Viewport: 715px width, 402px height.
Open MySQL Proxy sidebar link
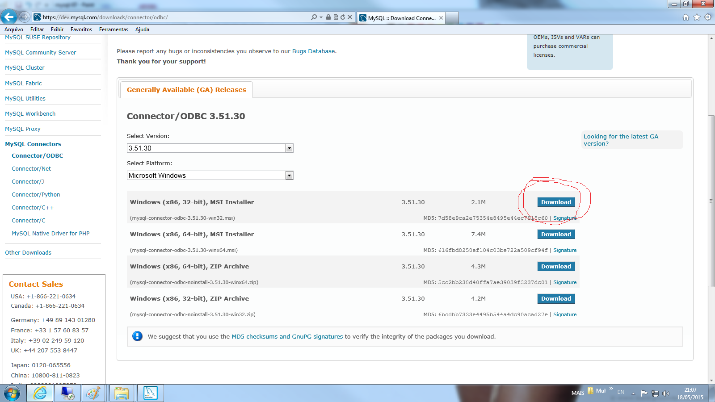tap(23, 129)
